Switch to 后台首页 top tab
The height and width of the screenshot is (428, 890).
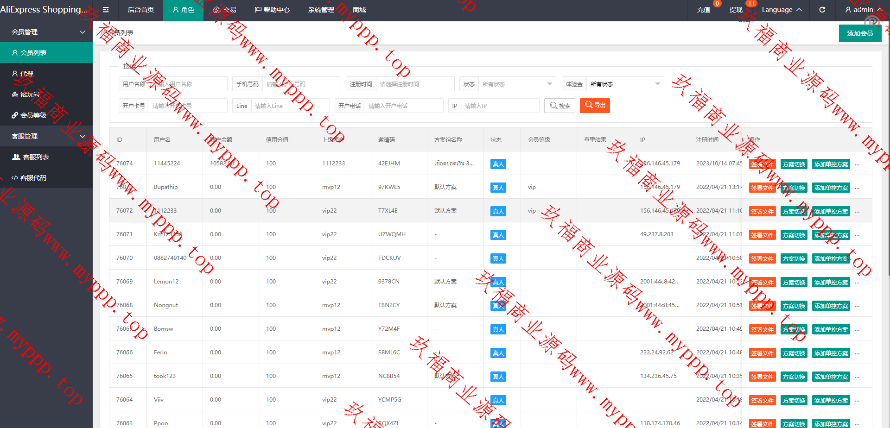pos(140,10)
